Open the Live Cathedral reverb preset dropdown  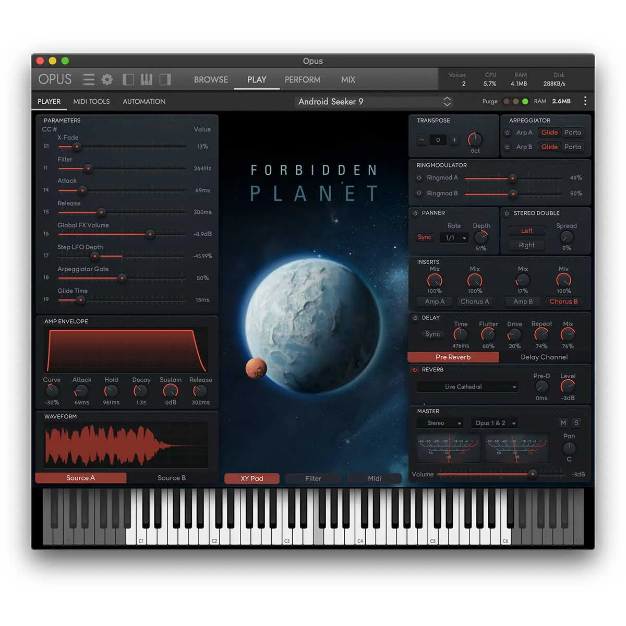(467, 387)
